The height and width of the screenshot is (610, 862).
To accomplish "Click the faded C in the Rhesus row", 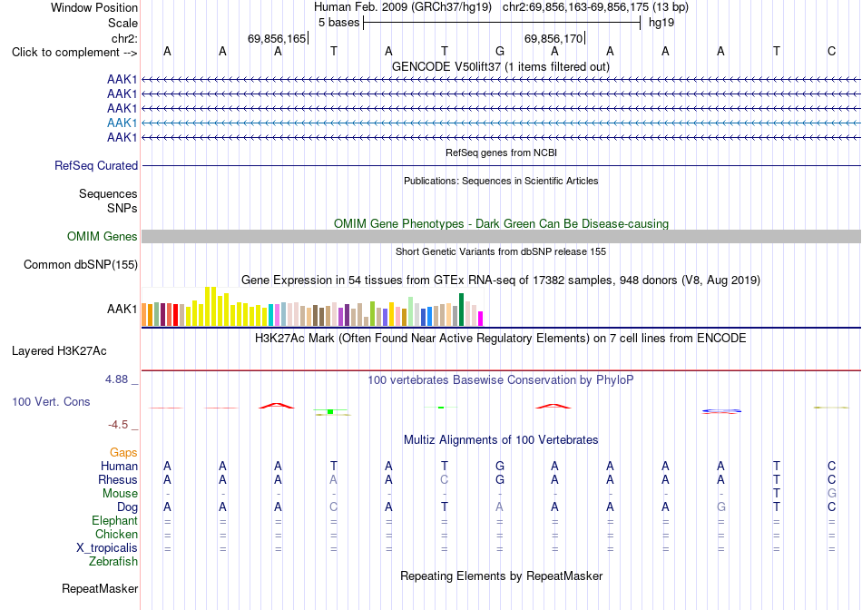I will coord(445,479).
